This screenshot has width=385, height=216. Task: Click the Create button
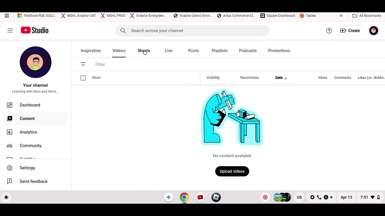(x=350, y=31)
